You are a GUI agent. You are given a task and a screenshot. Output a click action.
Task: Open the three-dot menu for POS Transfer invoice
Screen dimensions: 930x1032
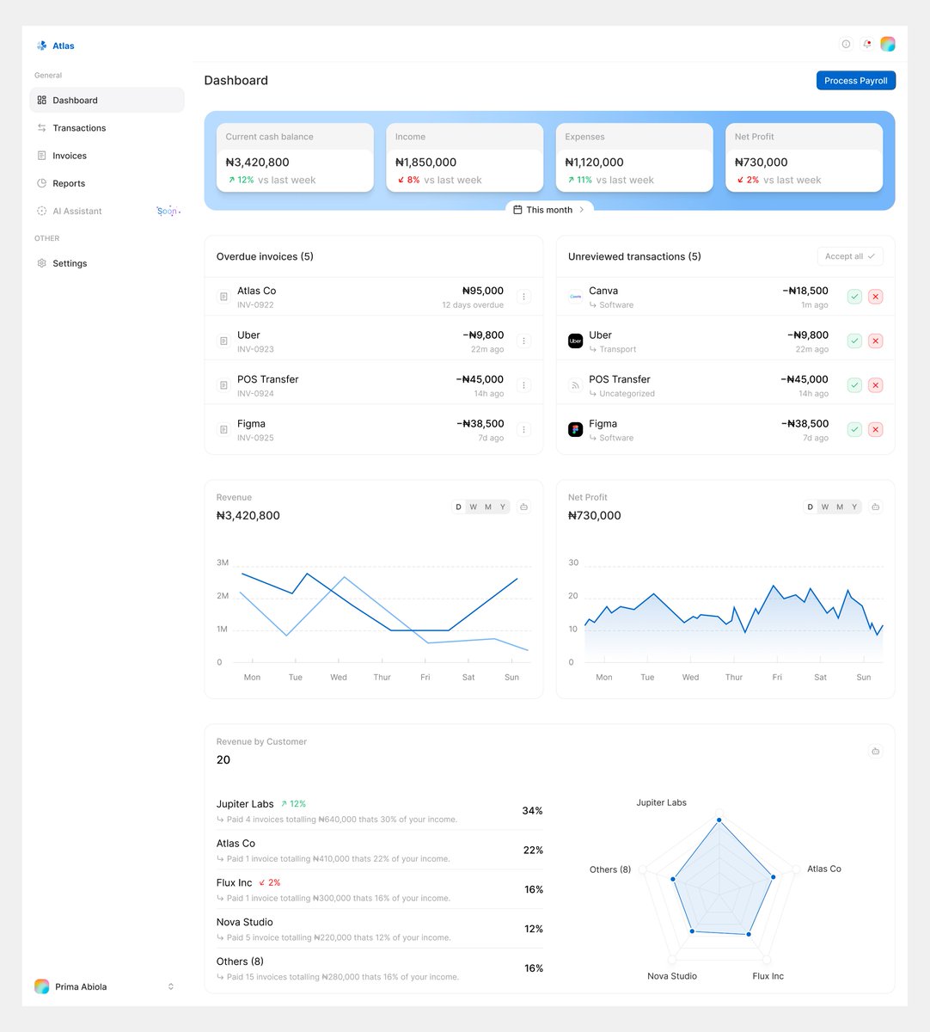coord(524,385)
